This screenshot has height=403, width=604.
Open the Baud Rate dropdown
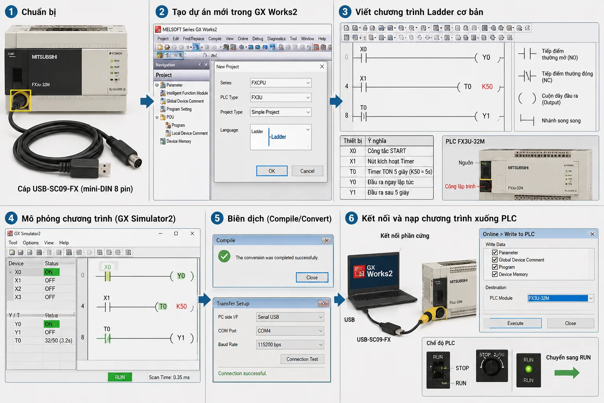click(x=290, y=344)
